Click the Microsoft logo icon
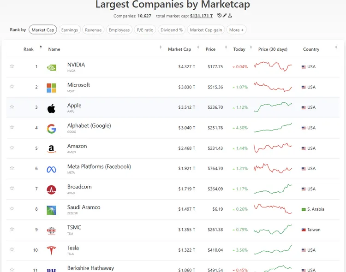This screenshot has width=346, height=272. pyautogui.click(x=51, y=88)
